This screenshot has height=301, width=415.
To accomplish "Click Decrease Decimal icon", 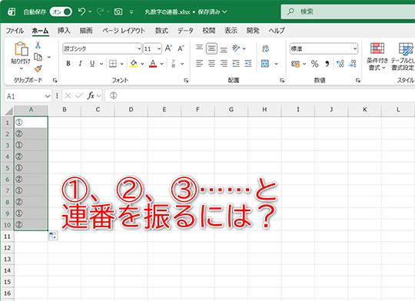I will click(353, 64).
